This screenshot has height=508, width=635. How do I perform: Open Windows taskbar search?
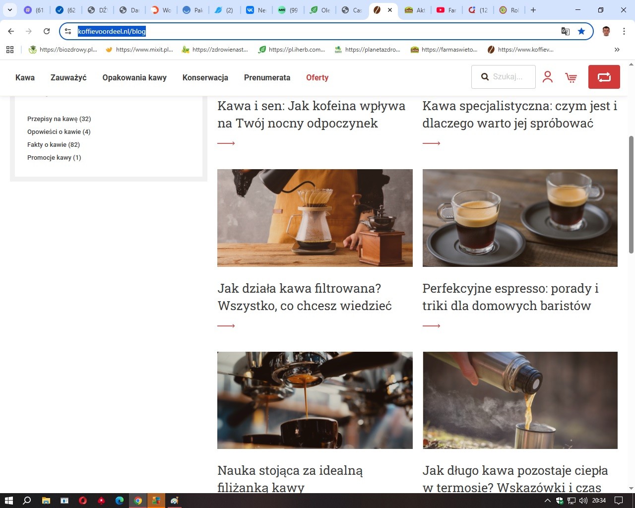[27, 501]
